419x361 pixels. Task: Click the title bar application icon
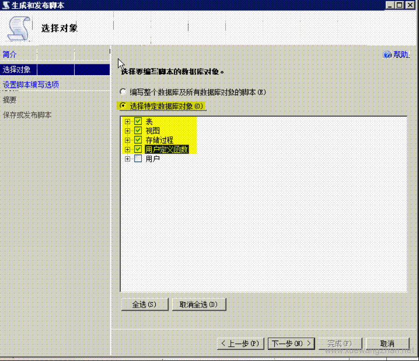tap(6, 6)
